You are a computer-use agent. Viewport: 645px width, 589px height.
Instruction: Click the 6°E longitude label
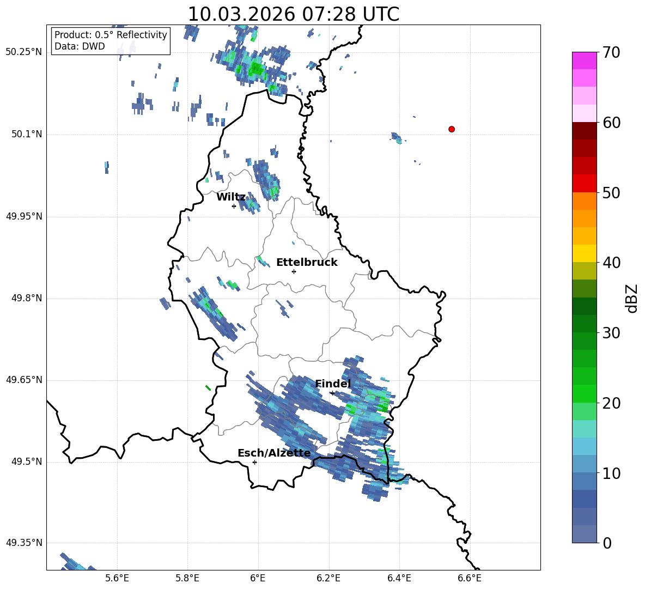click(258, 578)
